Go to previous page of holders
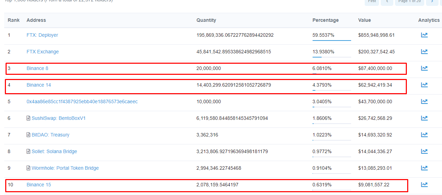Screen dimensions: 442x195 click(x=387, y=2)
